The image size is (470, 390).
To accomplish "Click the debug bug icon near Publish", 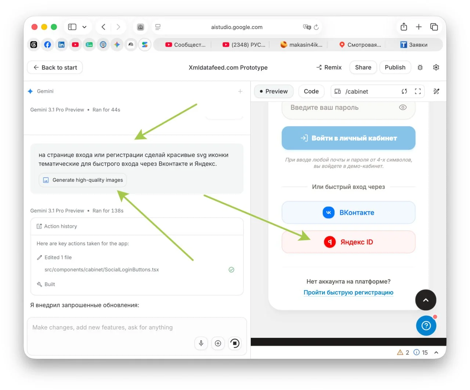I will pos(420,67).
